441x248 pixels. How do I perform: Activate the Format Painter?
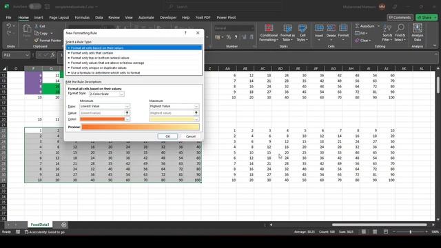click(x=48, y=41)
